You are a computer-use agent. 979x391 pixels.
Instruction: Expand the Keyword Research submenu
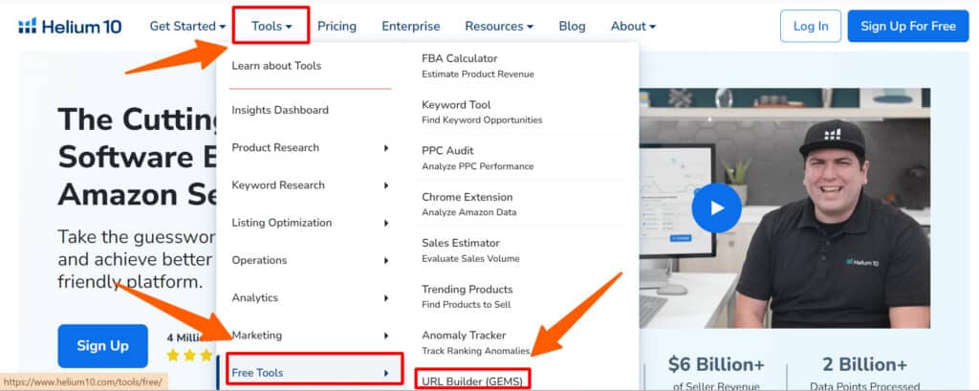coord(310,185)
